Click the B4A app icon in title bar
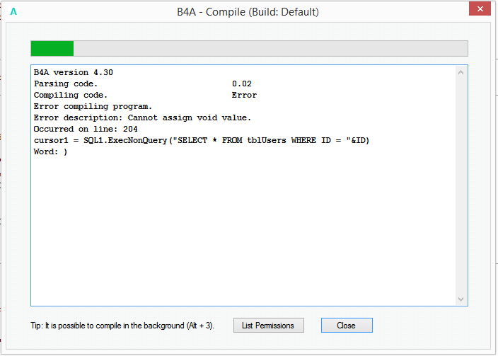The height and width of the screenshot is (356, 498). coord(13,12)
